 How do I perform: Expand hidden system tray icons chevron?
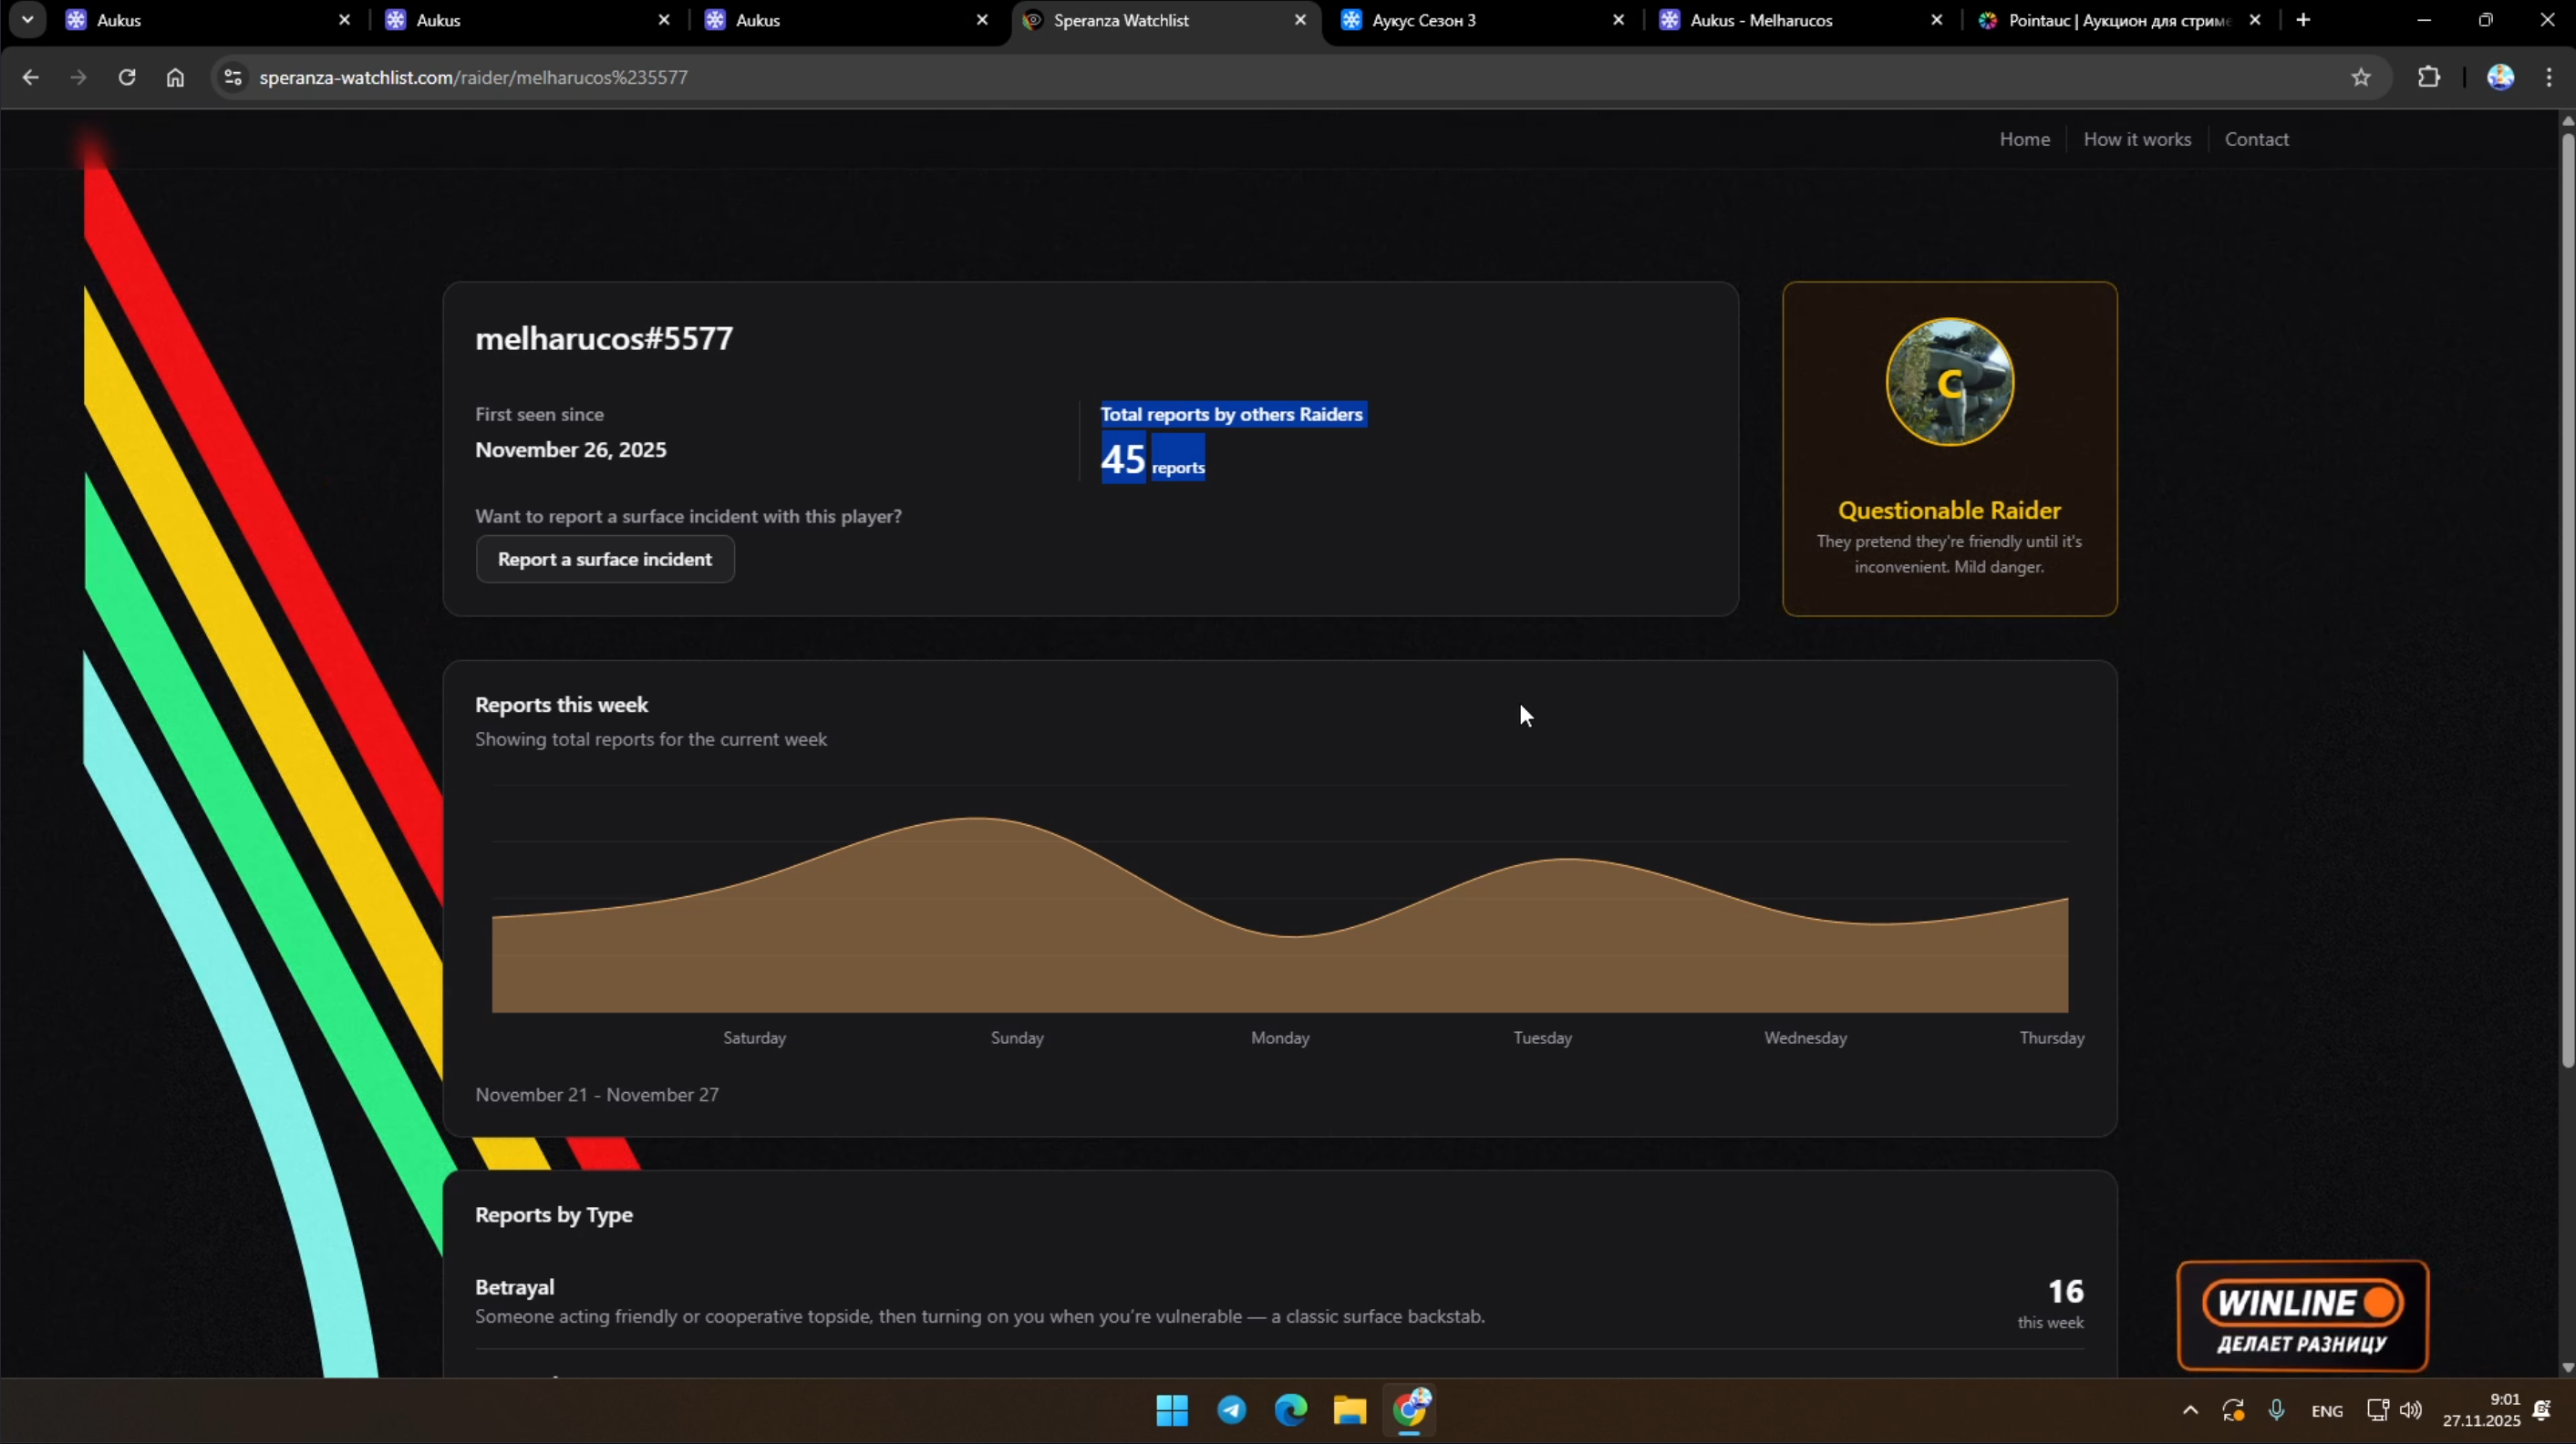point(2190,1410)
